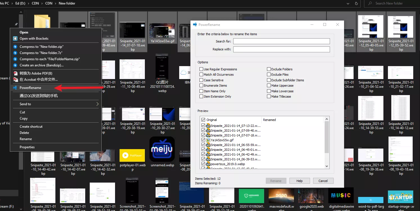Viewport: 420px width, 211px height.
Task: Click the Adobe PDF convert icon
Action: click(16, 73)
